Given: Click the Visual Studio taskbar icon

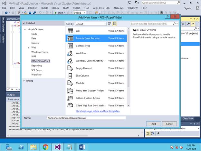Looking at the screenshot, I should [x=58, y=147].
